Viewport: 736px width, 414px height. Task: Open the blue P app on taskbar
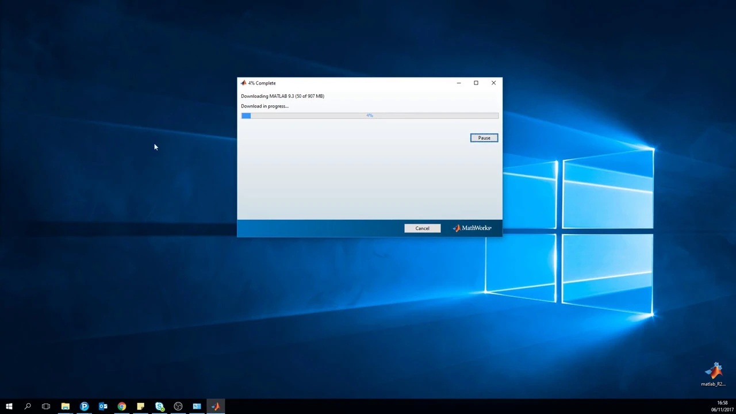coord(84,407)
